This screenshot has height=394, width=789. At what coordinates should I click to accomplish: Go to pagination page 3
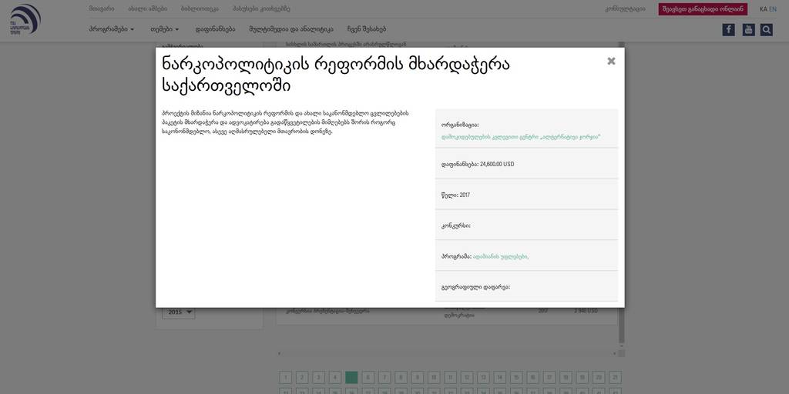click(x=318, y=377)
